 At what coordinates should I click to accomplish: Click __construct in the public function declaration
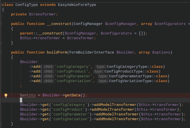59,24
